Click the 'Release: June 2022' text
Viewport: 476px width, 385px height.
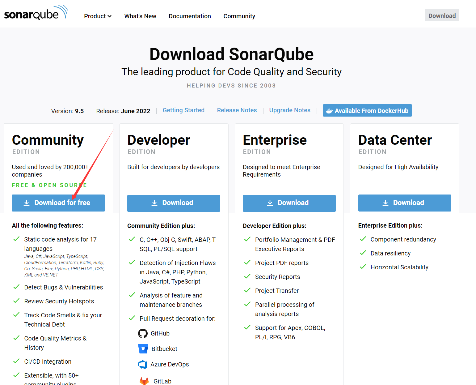click(123, 111)
